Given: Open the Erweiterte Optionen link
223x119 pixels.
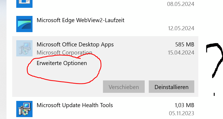Looking at the screenshot, I should (x=62, y=63).
